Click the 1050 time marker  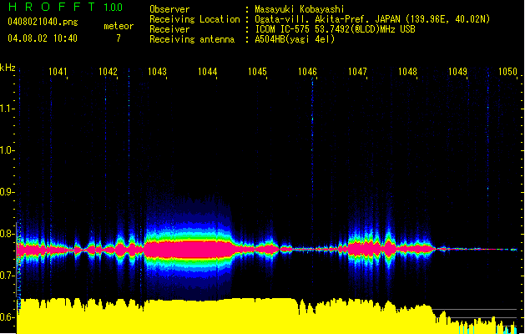click(507, 72)
